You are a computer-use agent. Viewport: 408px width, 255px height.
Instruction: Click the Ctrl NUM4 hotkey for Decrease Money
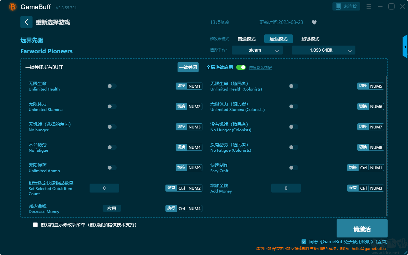189,208
